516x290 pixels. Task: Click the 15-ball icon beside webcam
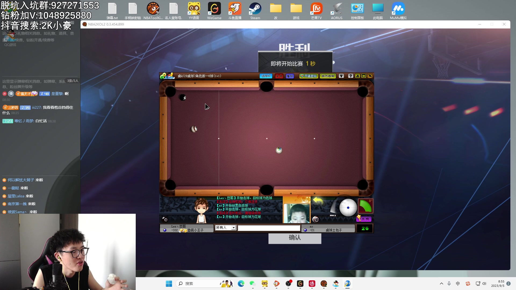[x=316, y=219]
